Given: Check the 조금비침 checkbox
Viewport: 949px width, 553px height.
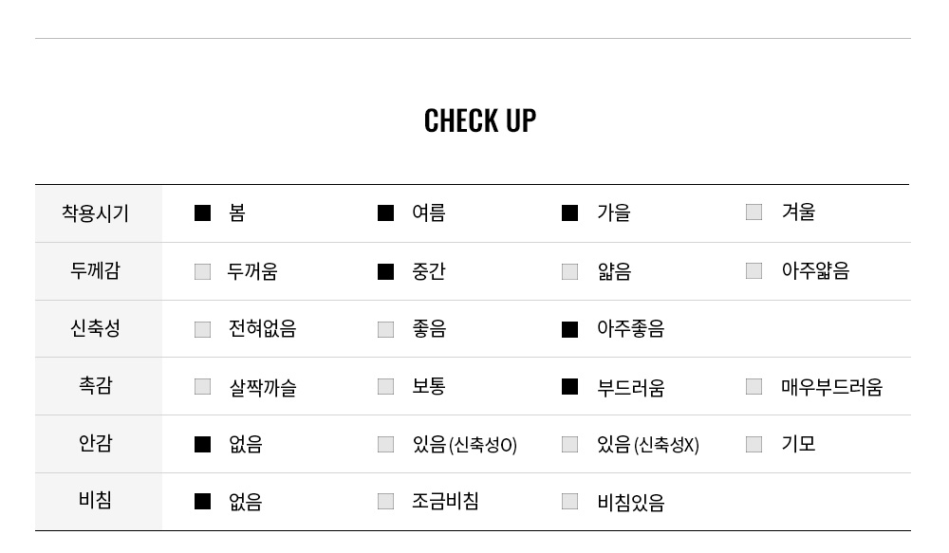Looking at the screenshot, I should click(x=385, y=501).
